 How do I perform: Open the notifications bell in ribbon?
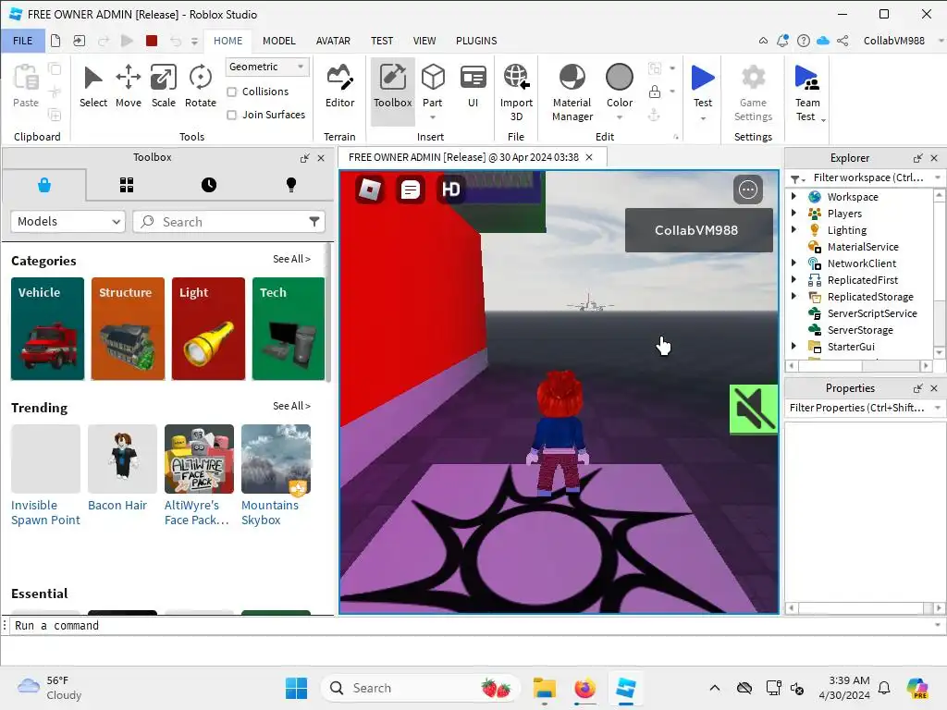[782, 41]
